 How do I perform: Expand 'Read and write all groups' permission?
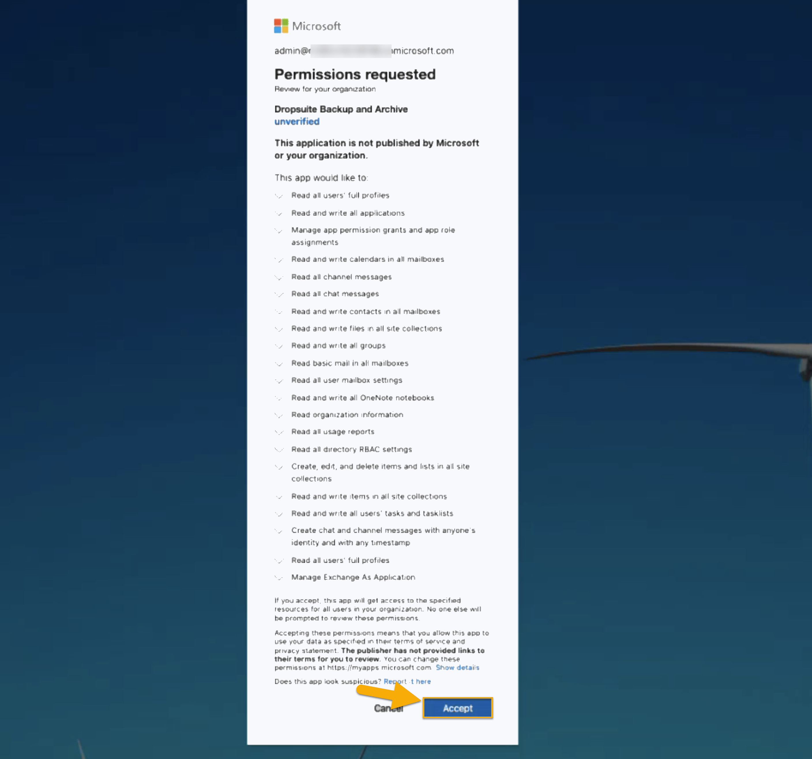tap(279, 346)
